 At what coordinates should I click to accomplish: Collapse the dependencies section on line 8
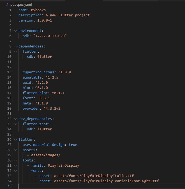[16, 46]
